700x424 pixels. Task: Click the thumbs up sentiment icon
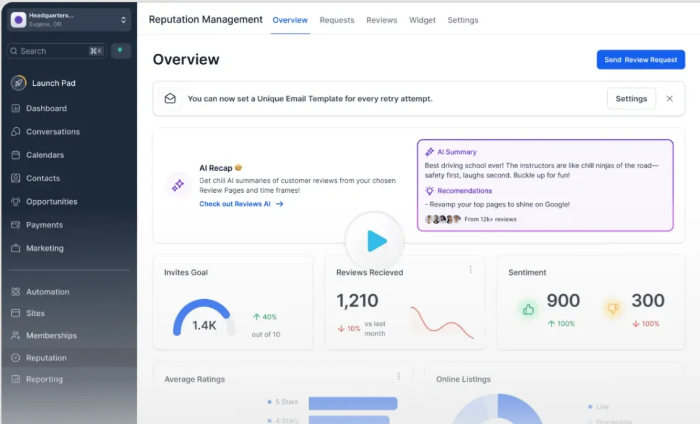tap(529, 309)
